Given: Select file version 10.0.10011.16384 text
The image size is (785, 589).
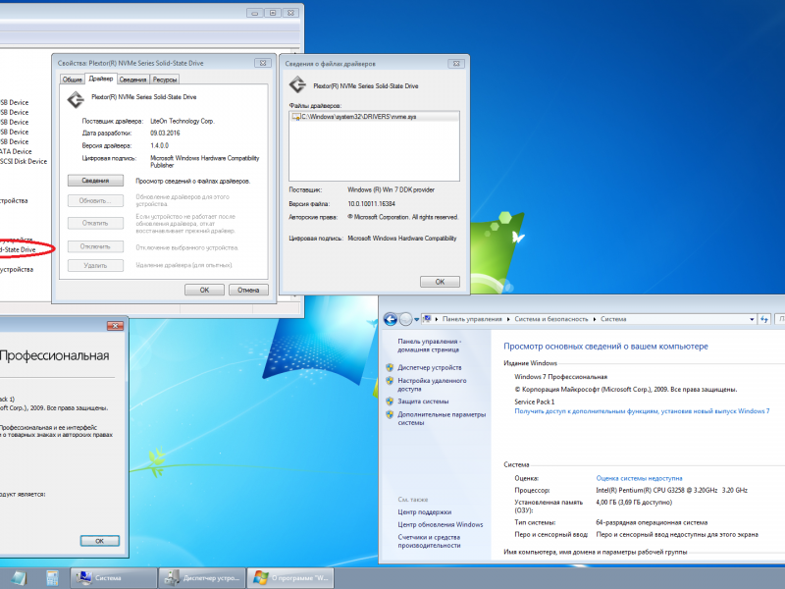Looking at the screenshot, I should click(x=372, y=204).
